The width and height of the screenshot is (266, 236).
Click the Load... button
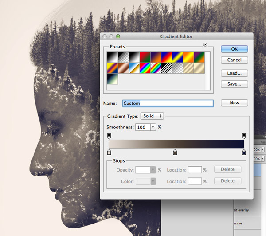(x=234, y=73)
